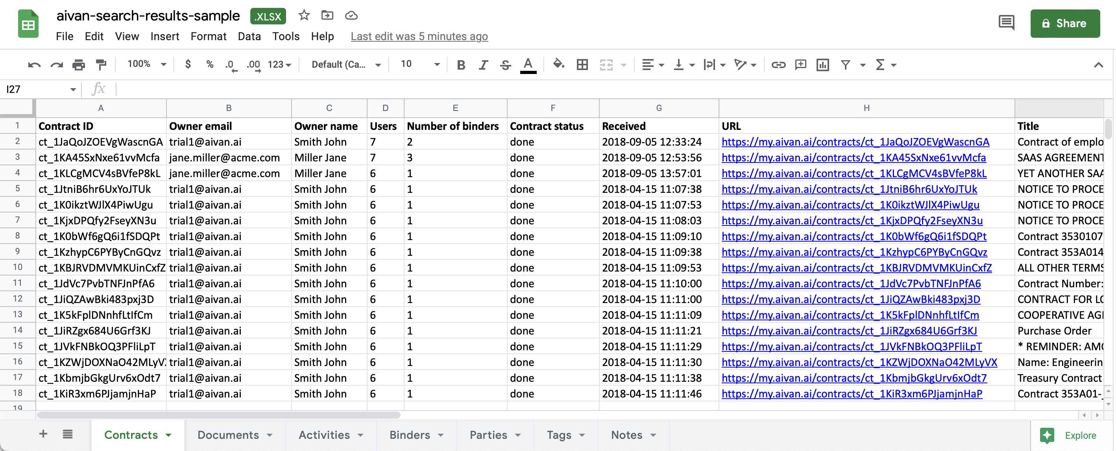1116x451 pixels.
Task: Insert chart icon in toolbar
Action: click(822, 65)
